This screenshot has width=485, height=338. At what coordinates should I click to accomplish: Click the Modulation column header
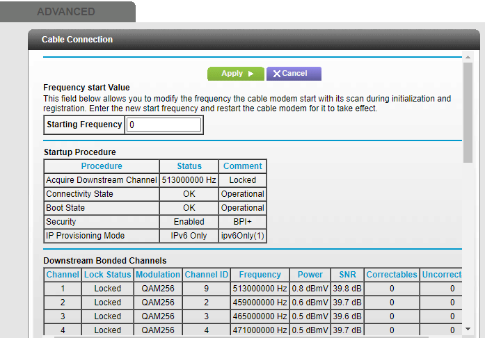click(x=158, y=275)
